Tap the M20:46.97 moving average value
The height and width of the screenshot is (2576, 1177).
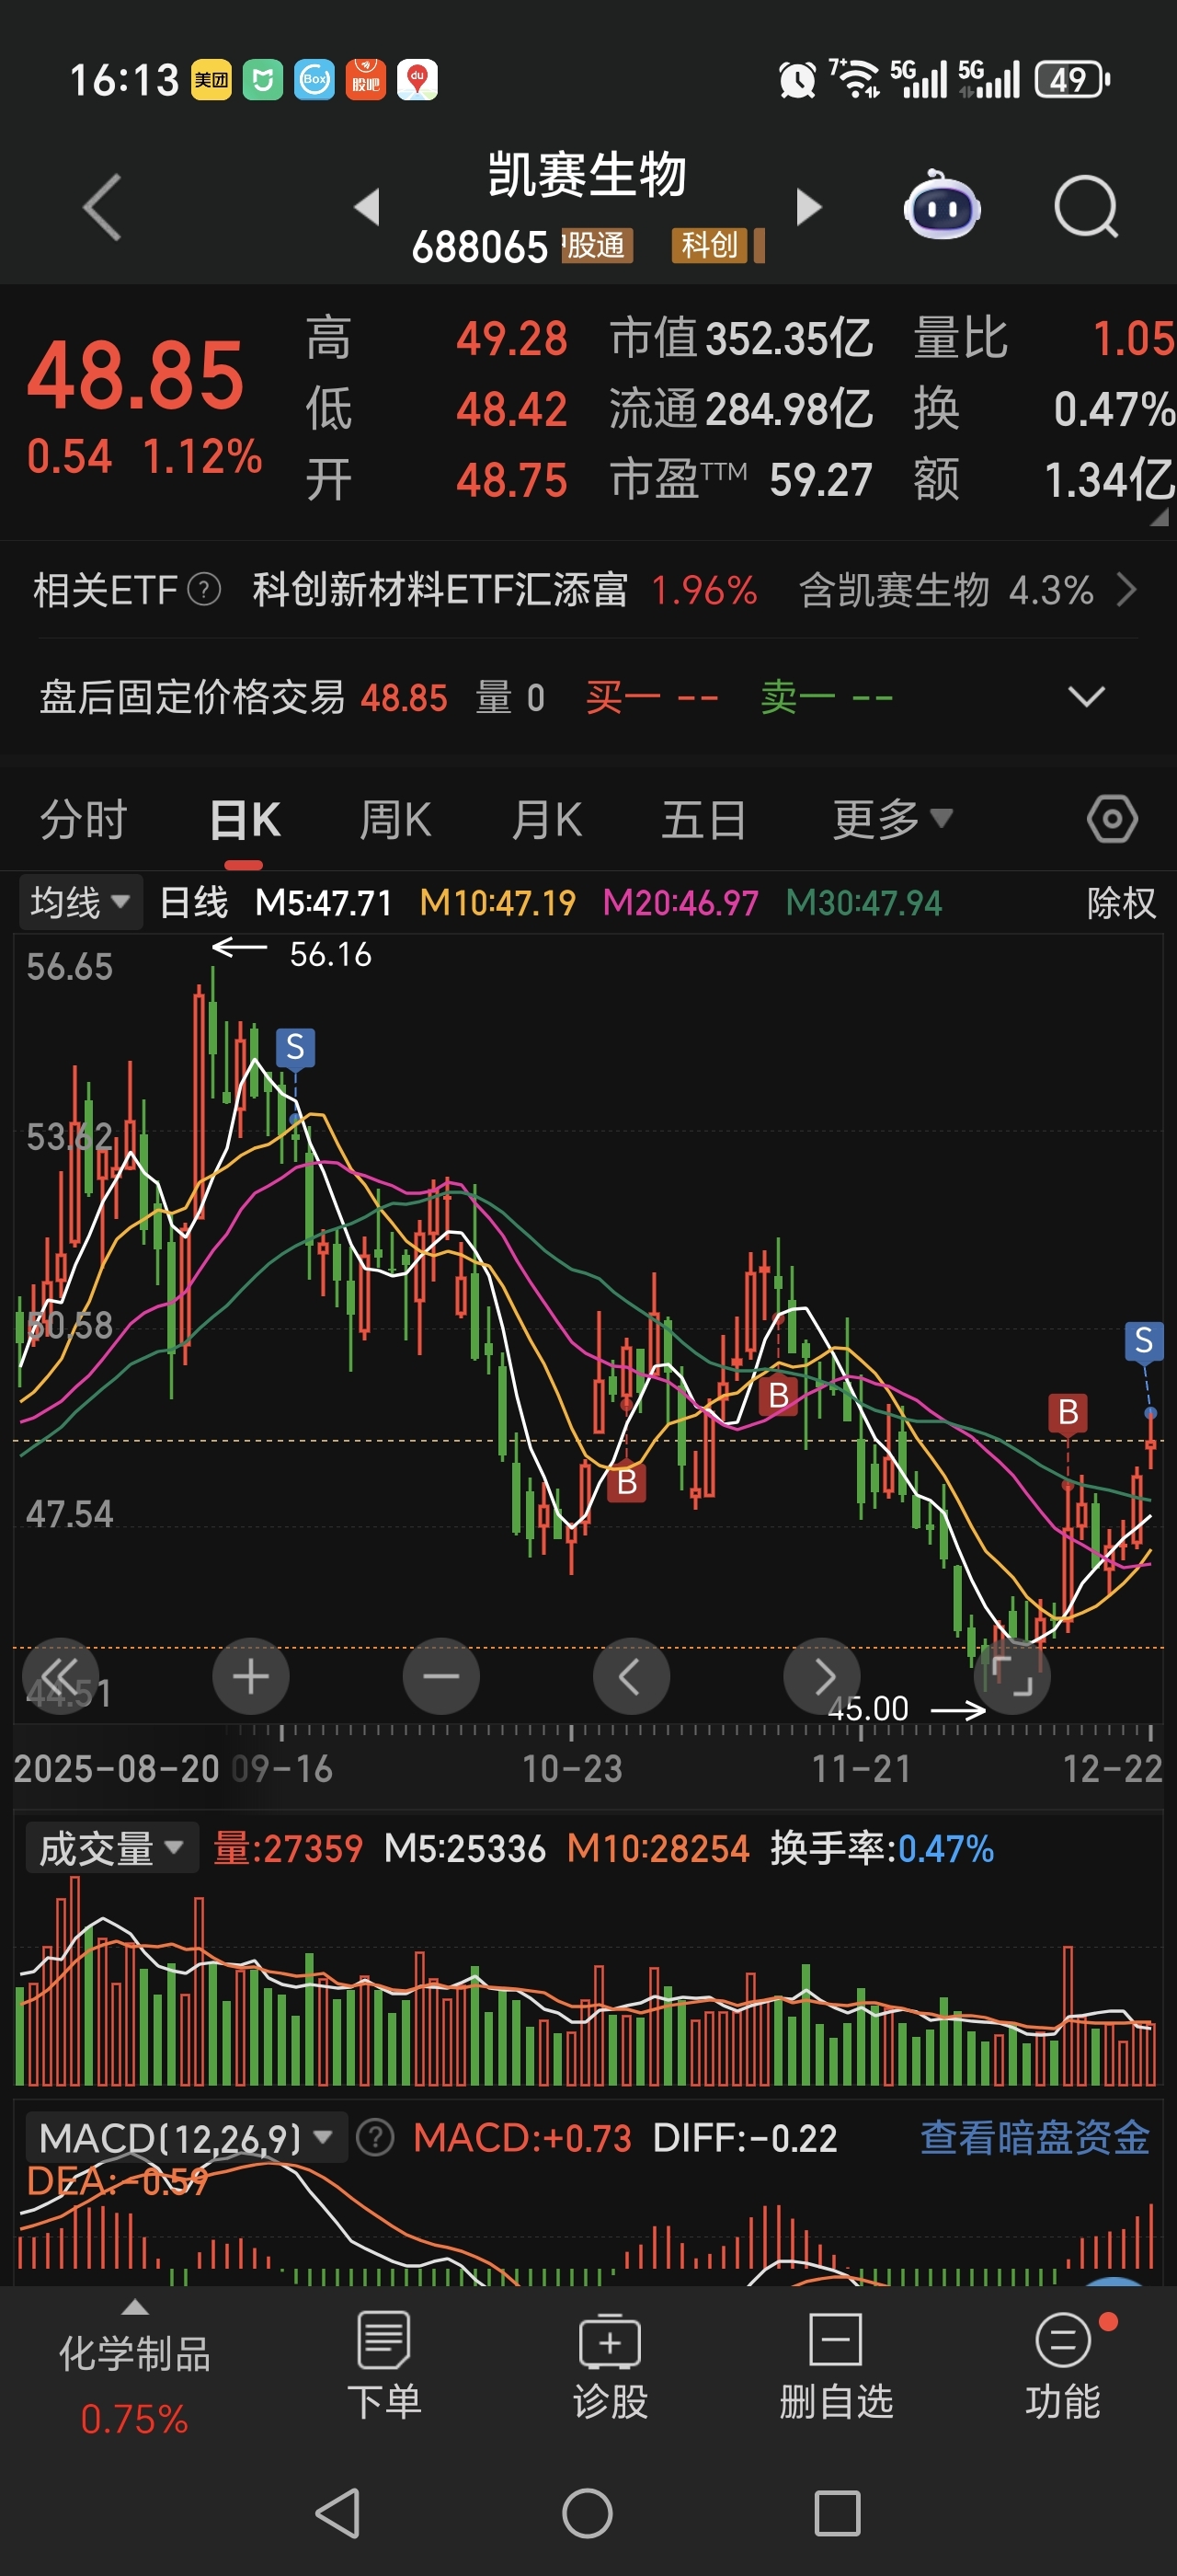coord(680,903)
